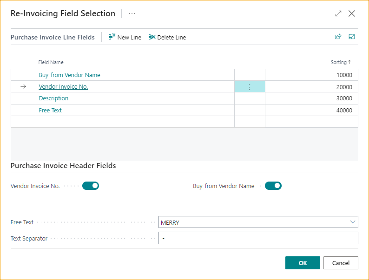The image size is (369, 280).
Task: Disable the Buy-from Vendor Name switch
Action: pyautogui.click(x=273, y=186)
